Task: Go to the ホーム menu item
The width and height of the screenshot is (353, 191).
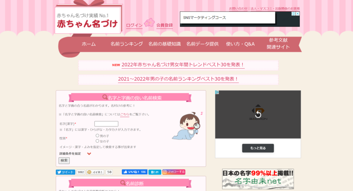Action: click(89, 44)
